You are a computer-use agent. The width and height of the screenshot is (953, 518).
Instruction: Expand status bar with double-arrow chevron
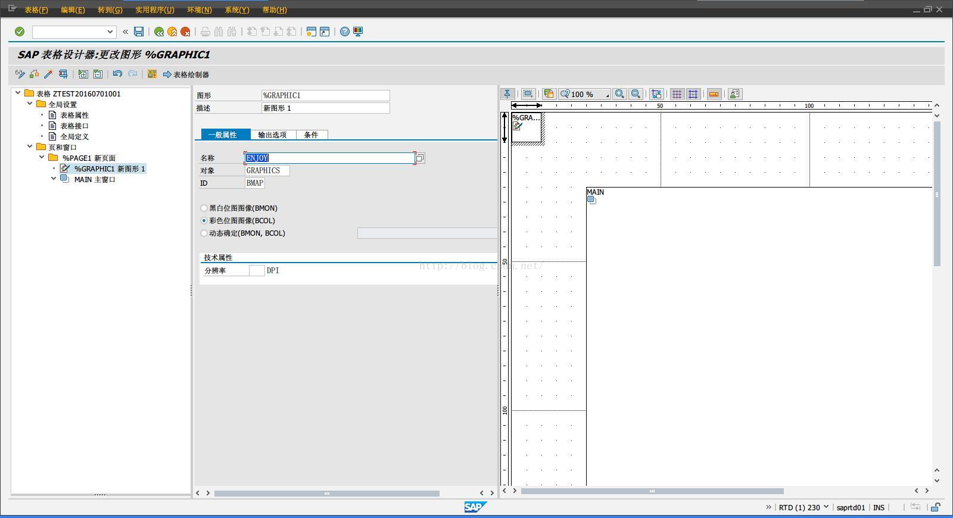click(768, 507)
